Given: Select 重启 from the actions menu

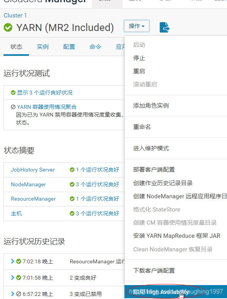Looking at the screenshot, I should pos(139,71).
